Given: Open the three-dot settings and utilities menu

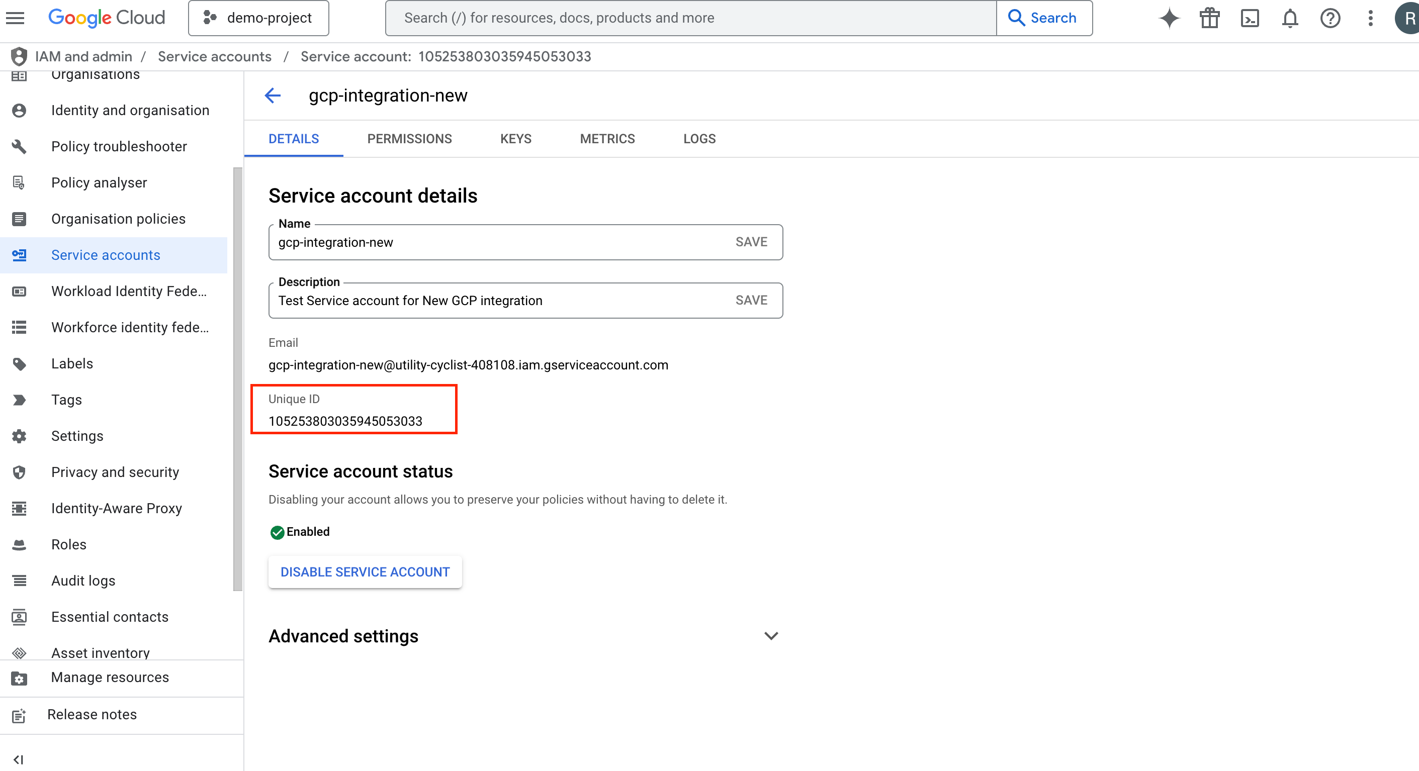Looking at the screenshot, I should (x=1371, y=18).
